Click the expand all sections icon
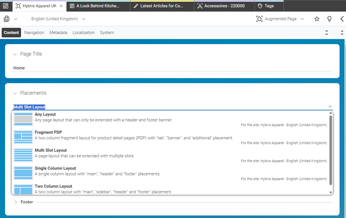 click(x=327, y=33)
